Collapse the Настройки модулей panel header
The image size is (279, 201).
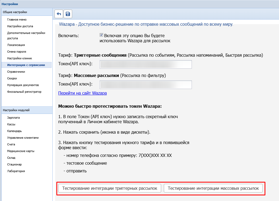[x=27, y=110]
